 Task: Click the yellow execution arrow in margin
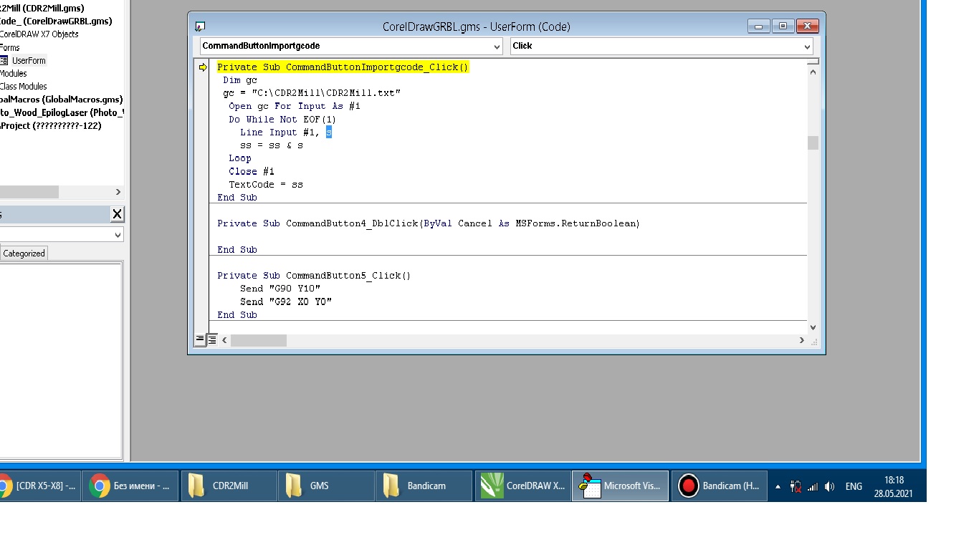coord(203,67)
